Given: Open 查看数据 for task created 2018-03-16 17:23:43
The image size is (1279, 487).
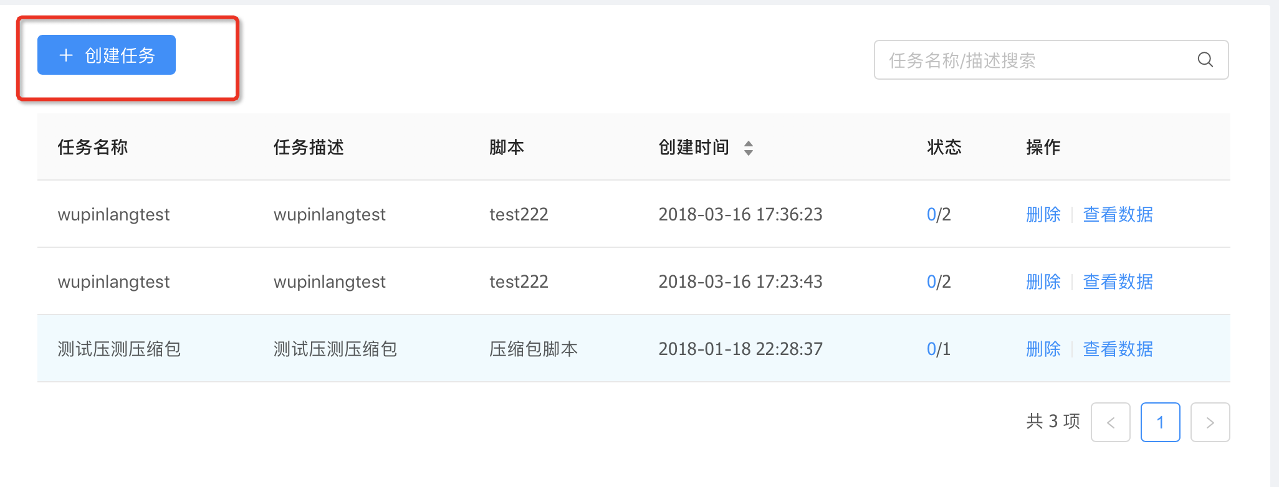Looking at the screenshot, I should [x=1117, y=281].
